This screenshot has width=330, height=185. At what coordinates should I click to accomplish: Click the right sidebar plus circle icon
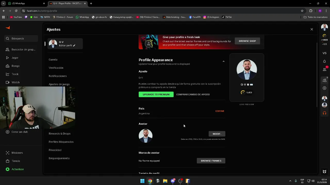tap(324, 88)
